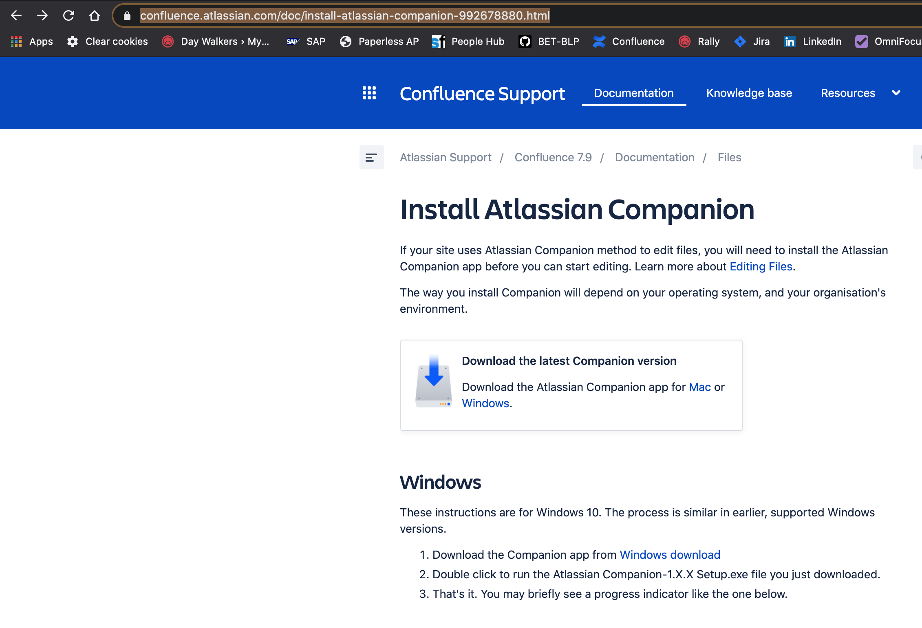Navigate back using the browser back arrow
Image resolution: width=922 pixels, height=628 pixels.
(16, 15)
